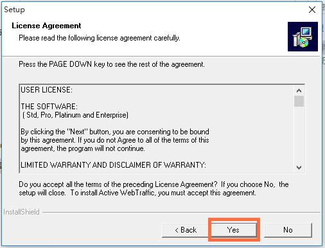
Task: Click the Setup title bar text
Action: pos(14,10)
